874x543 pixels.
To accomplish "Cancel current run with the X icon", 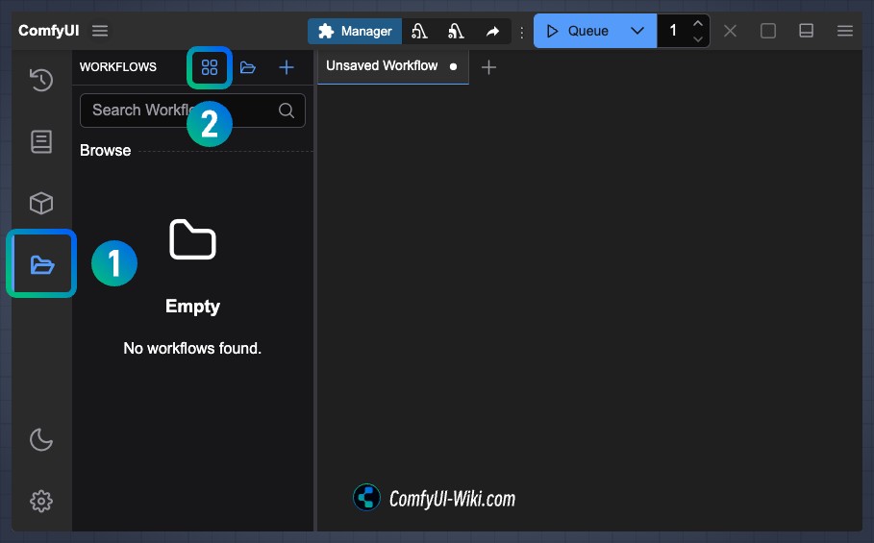I will (x=730, y=31).
